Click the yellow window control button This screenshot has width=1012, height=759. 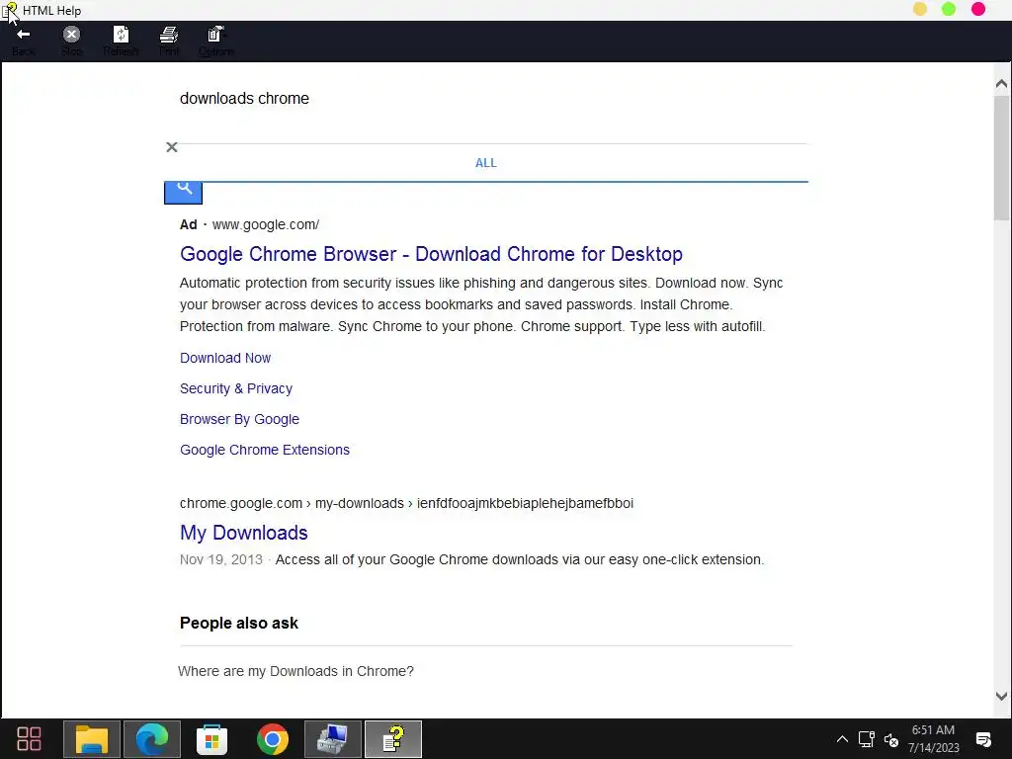pyautogui.click(x=920, y=9)
